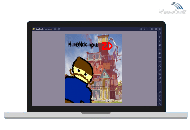Click the Android home icon in sidebar bottom
The width and height of the screenshot is (190, 130).
[x=160, y=100]
